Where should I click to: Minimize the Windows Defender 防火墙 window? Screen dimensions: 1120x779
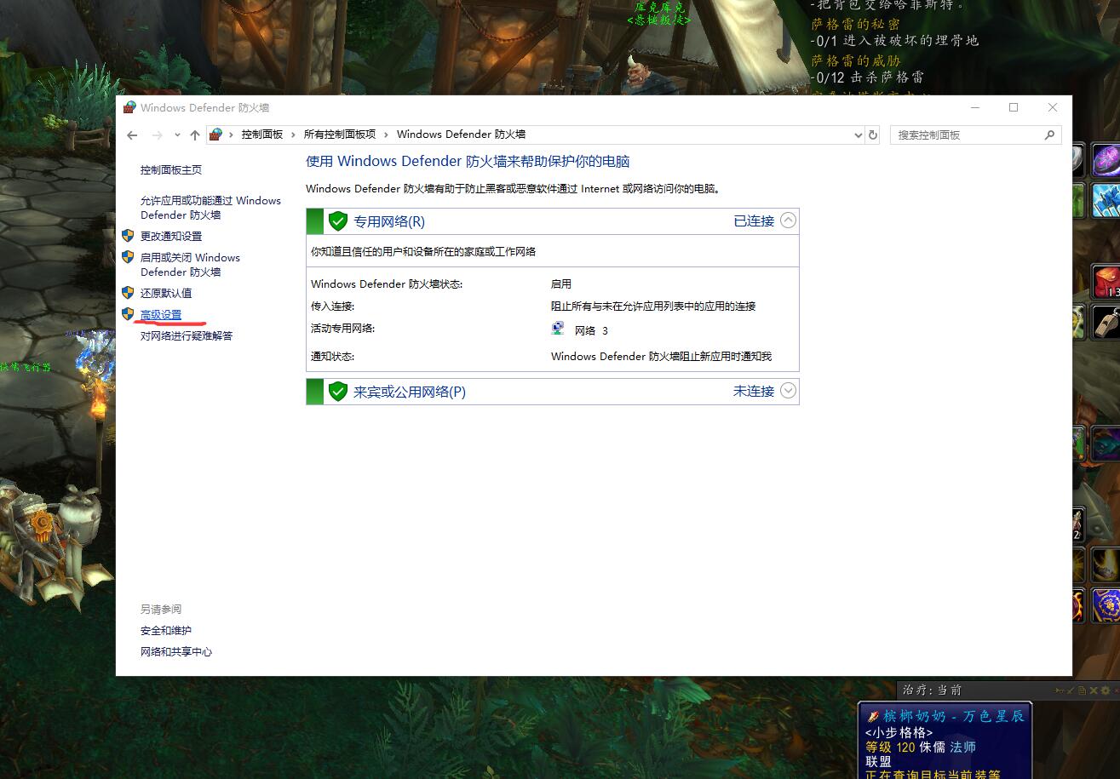pyautogui.click(x=974, y=107)
